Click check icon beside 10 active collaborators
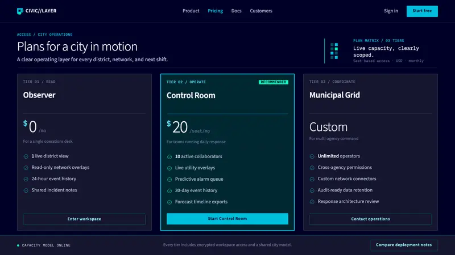Image resolution: width=455 pixels, height=255 pixels. [169, 157]
